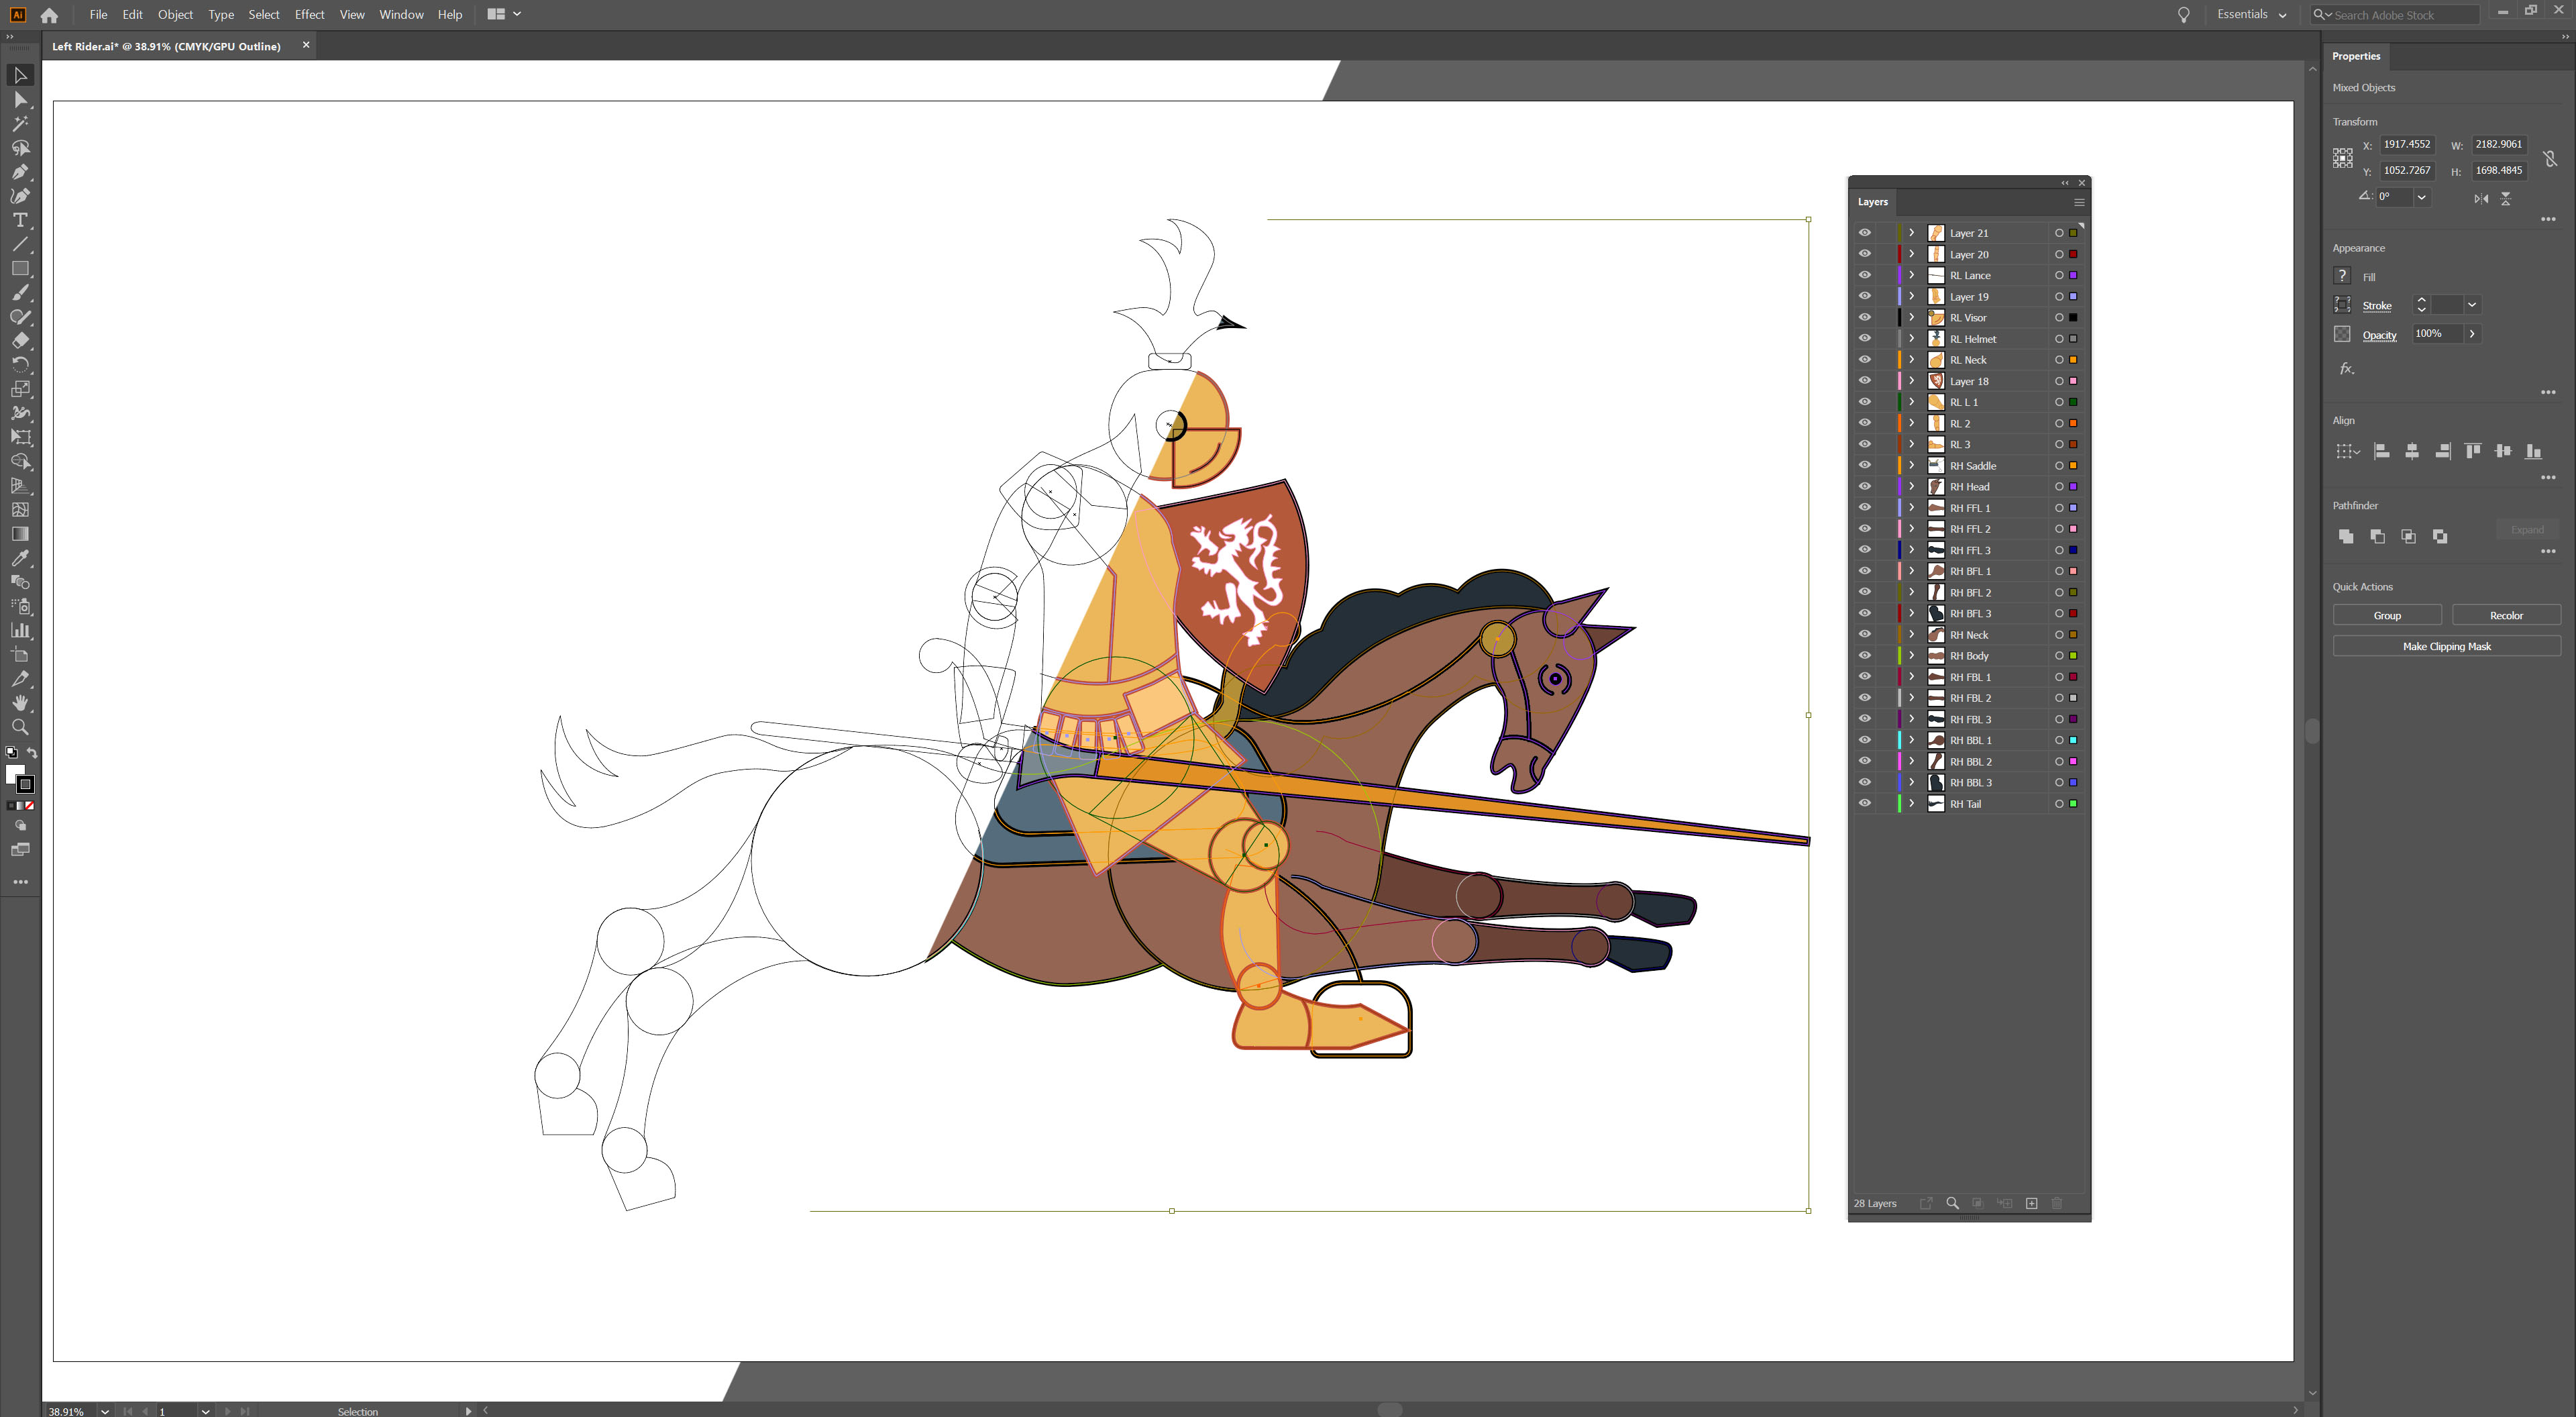
Task: Select the Left Rider.ai document tab
Action: point(166,46)
